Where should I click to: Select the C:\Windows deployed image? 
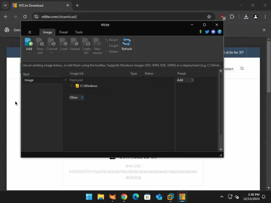pos(89,86)
